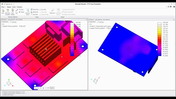Image resolution: width=176 pixels, height=99 pixels.
Task: Copy the result window definition
Action: click(21, 10)
